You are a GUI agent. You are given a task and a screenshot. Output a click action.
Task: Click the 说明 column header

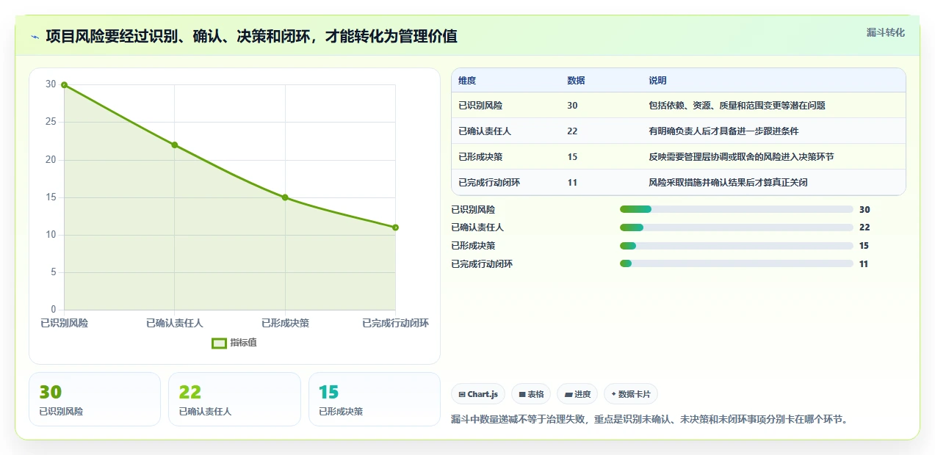click(x=657, y=81)
